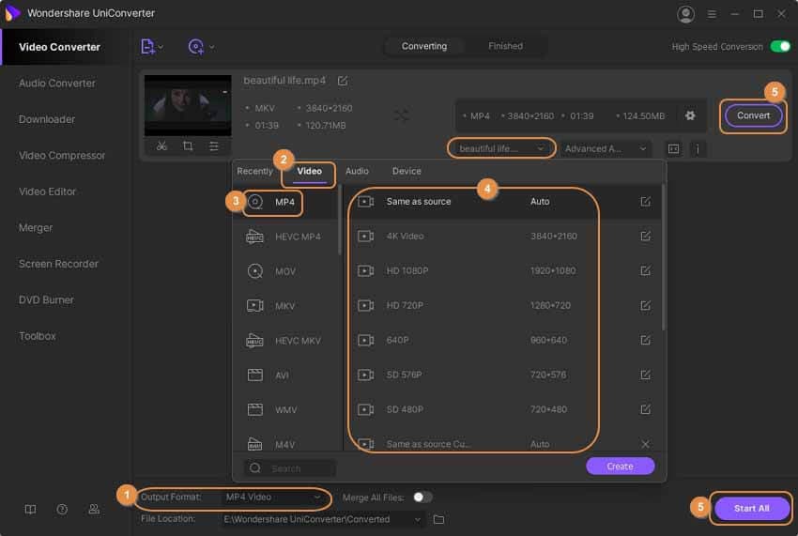Select the M4V format
The image size is (798, 536).
pos(286,442)
